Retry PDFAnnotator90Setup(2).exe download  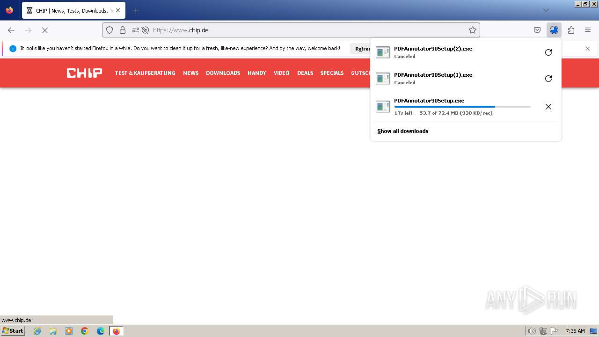pyautogui.click(x=548, y=52)
